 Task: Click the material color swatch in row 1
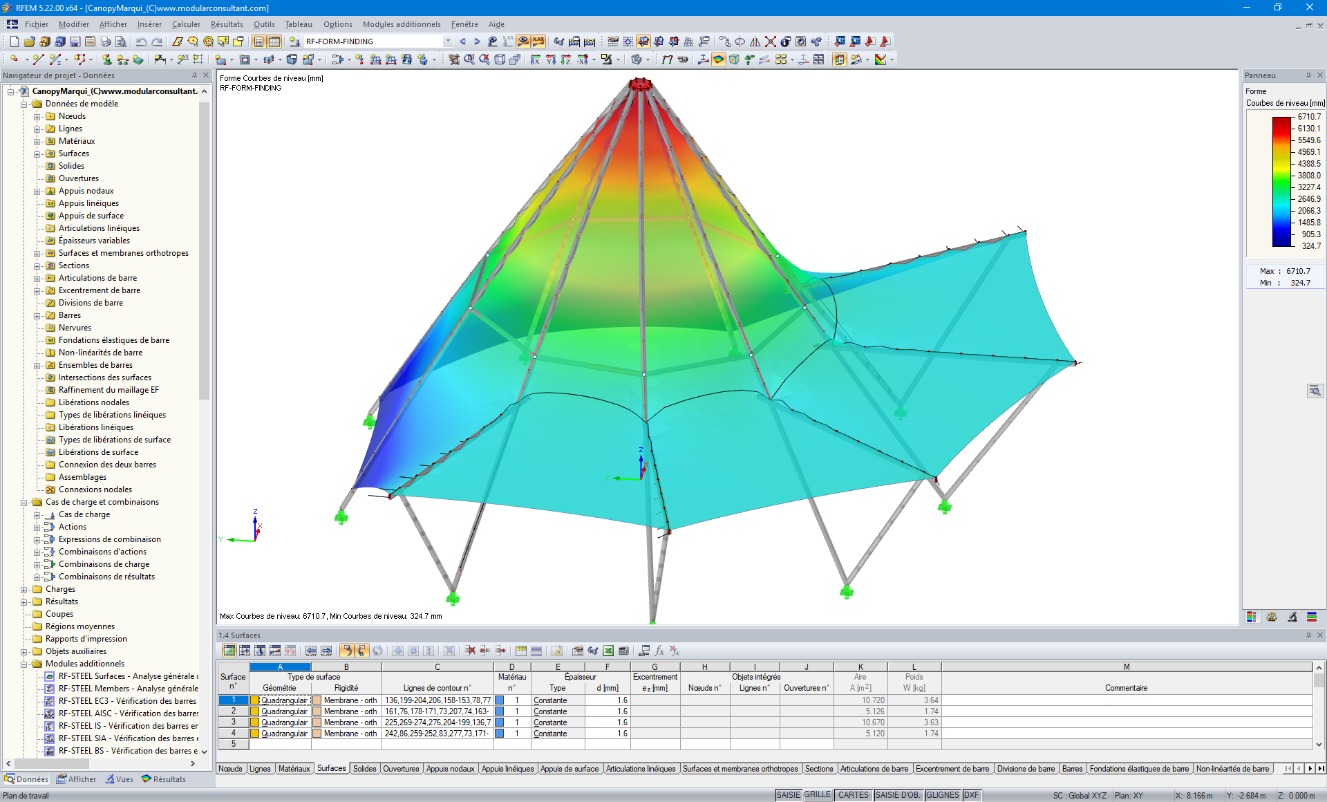click(499, 700)
